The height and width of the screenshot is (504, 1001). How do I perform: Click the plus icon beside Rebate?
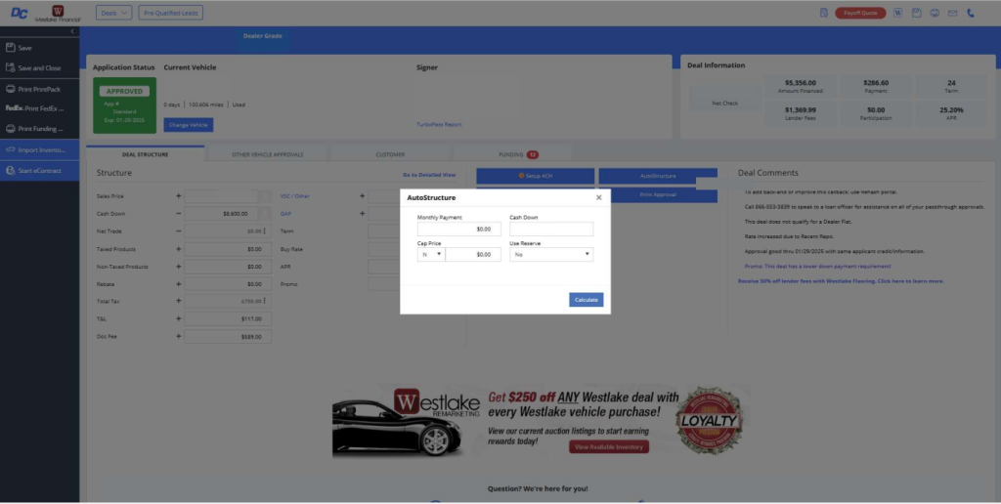178,284
